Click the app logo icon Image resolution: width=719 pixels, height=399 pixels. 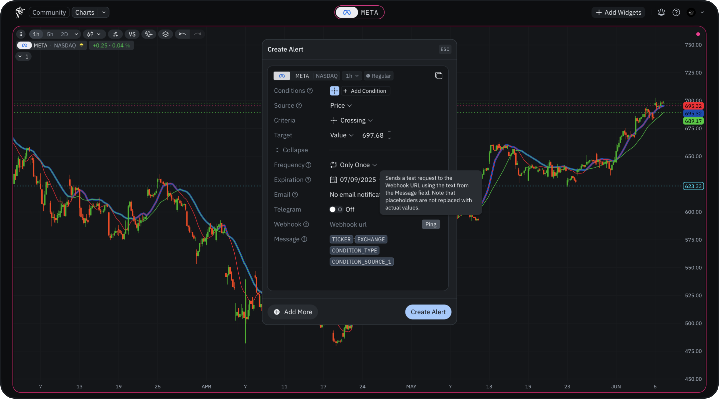20,12
